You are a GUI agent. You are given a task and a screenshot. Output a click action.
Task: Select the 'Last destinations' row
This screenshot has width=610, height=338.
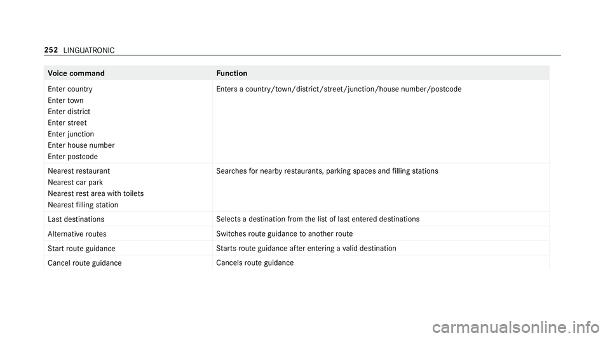(297, 219)
